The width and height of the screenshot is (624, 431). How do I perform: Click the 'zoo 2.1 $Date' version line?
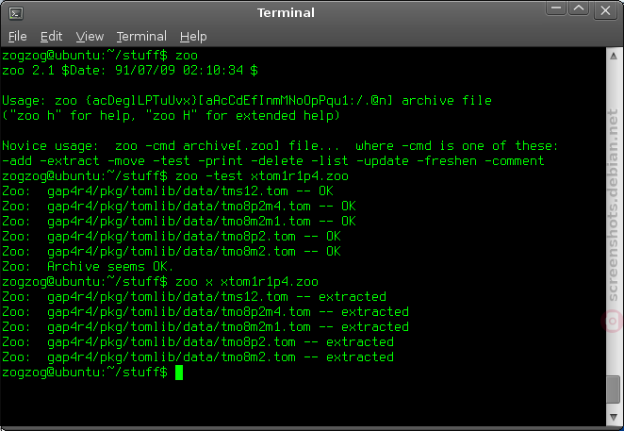pyautogui.click(x=130, y=71)
